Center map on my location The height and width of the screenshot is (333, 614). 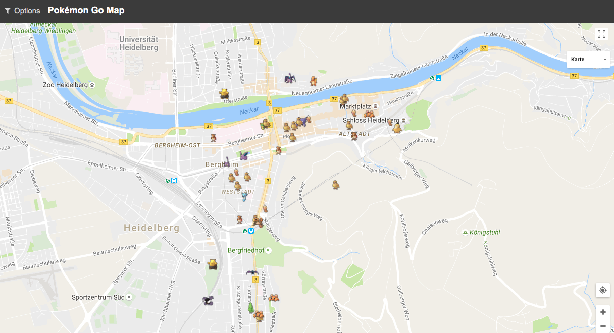[602, 290]
